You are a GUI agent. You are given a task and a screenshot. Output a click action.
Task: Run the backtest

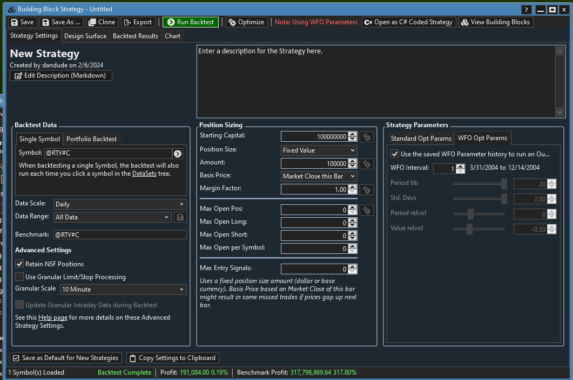point(190,22)
